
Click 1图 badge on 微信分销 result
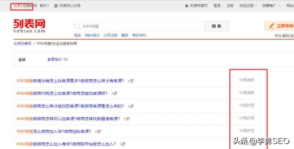pyautogui.click(x=131, y=81)
